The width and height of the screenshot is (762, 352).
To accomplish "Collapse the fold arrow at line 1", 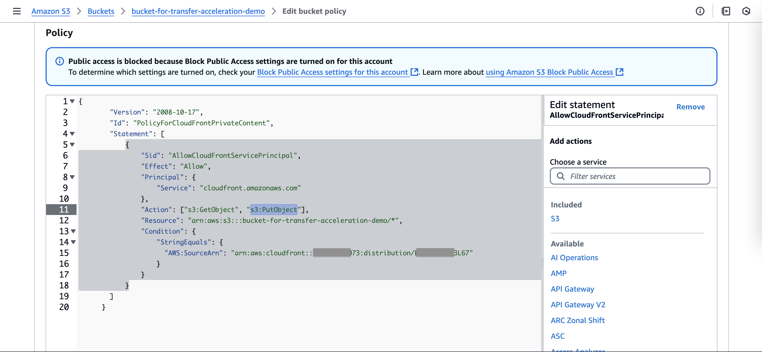I will (x=72, y=101).
